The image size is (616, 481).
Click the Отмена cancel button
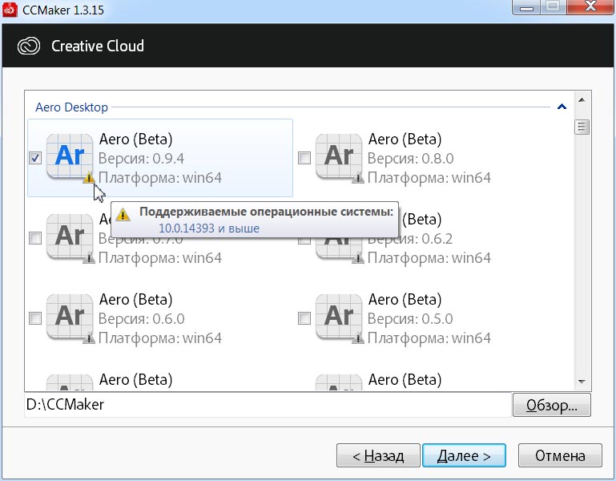[x=560, y=455]
